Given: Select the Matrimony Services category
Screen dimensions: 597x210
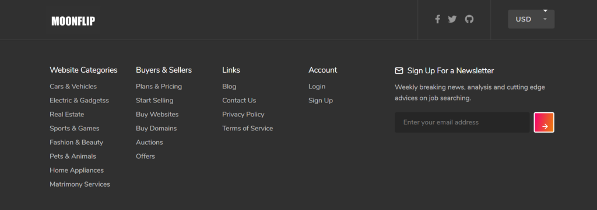Looking at the screenshot, I should point(79,184).
